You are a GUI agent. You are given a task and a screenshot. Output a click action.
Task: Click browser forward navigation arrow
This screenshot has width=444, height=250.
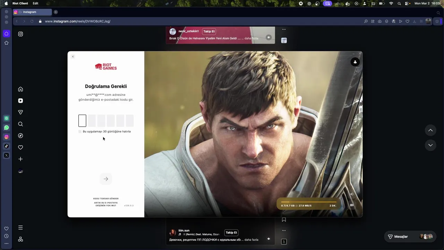[24, 21]
